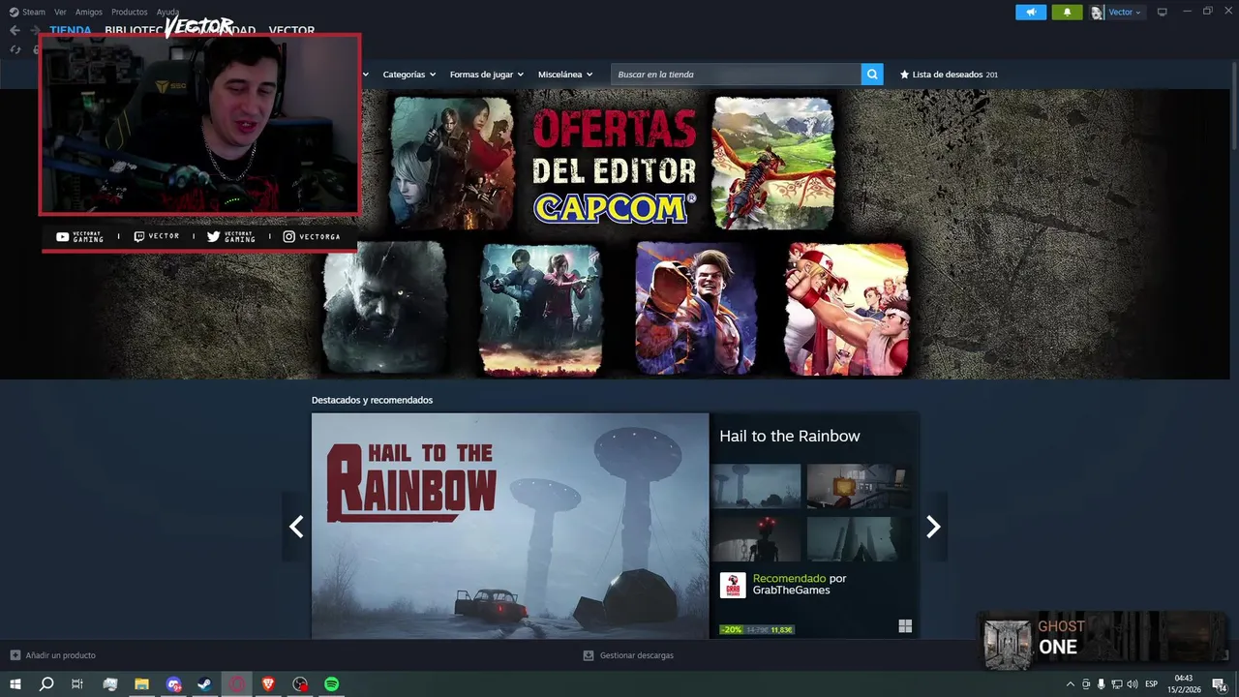Expand the Formas de jugar dropdown

click(x=486, y=75)
